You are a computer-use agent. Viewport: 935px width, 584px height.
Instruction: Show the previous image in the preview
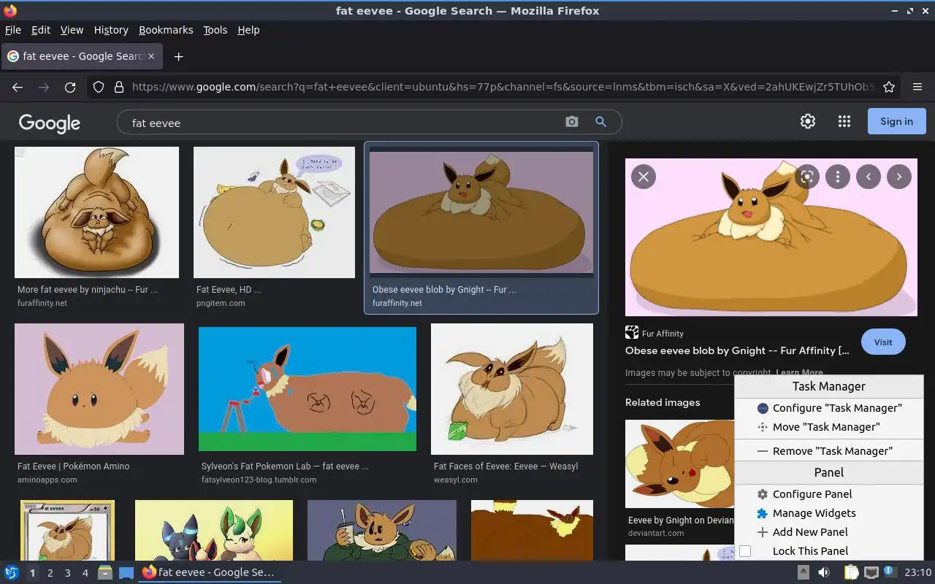click(x=869, y=176)
